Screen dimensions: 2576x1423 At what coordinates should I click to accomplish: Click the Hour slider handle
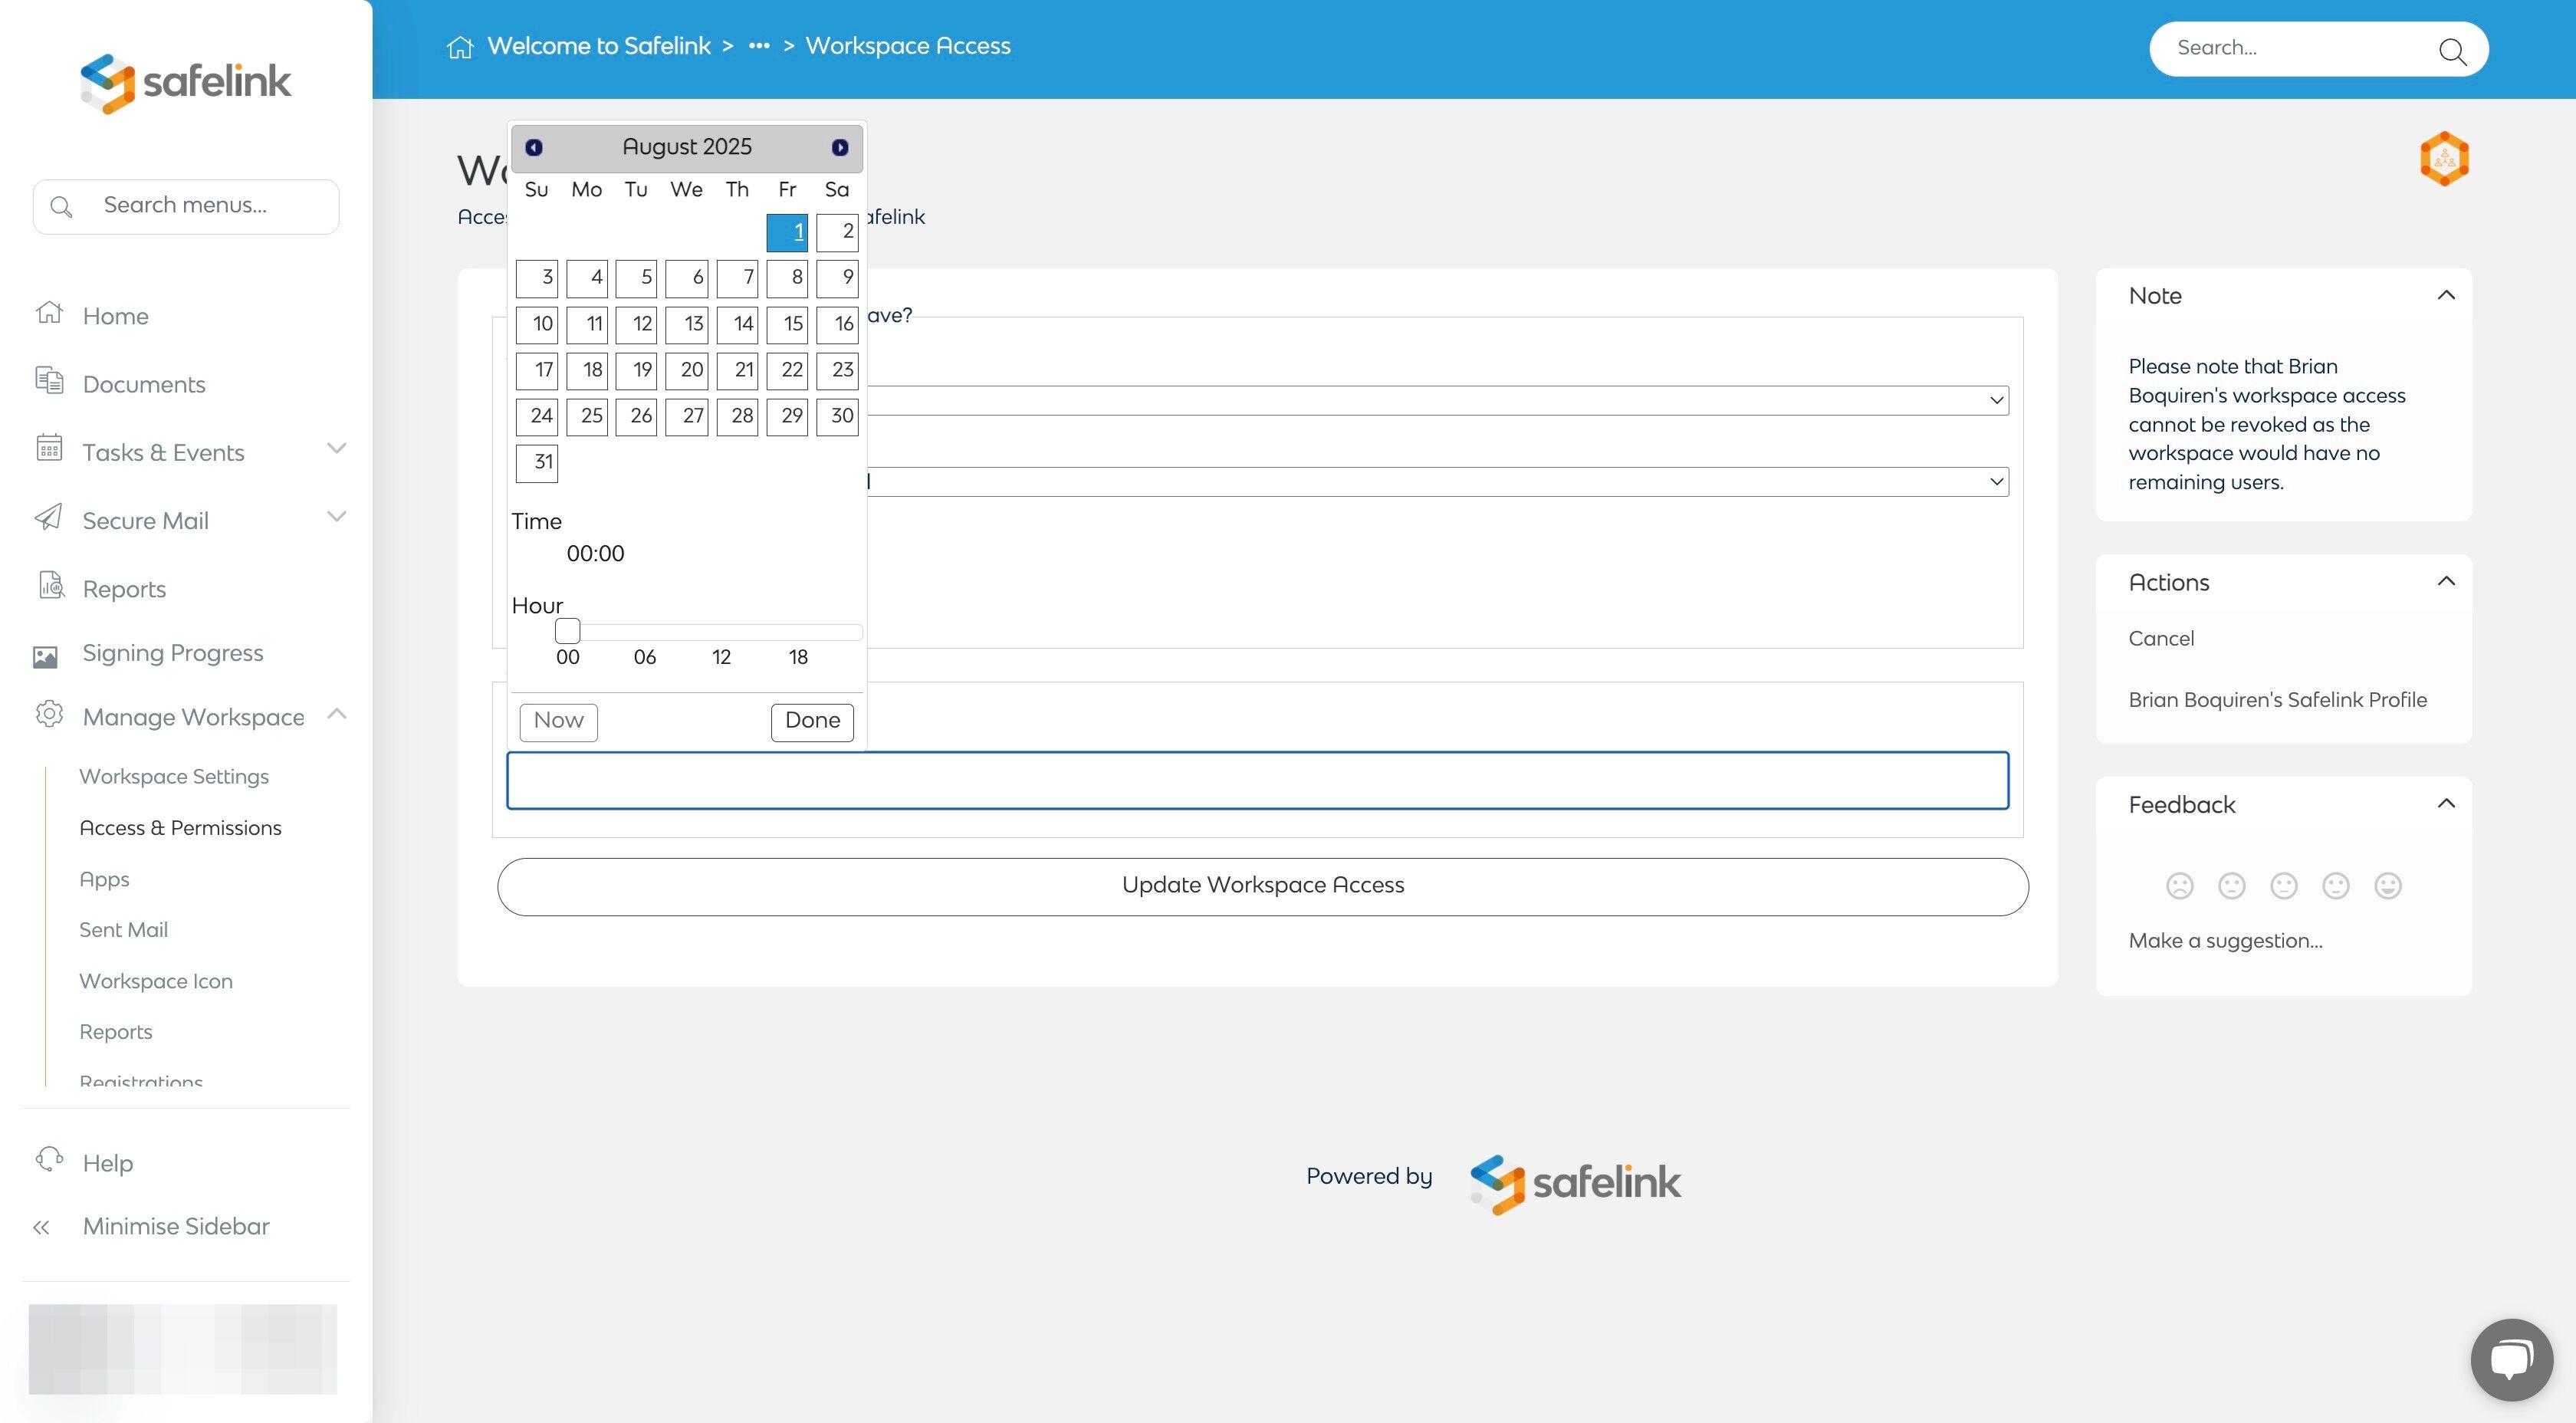(x=567, y=631)
